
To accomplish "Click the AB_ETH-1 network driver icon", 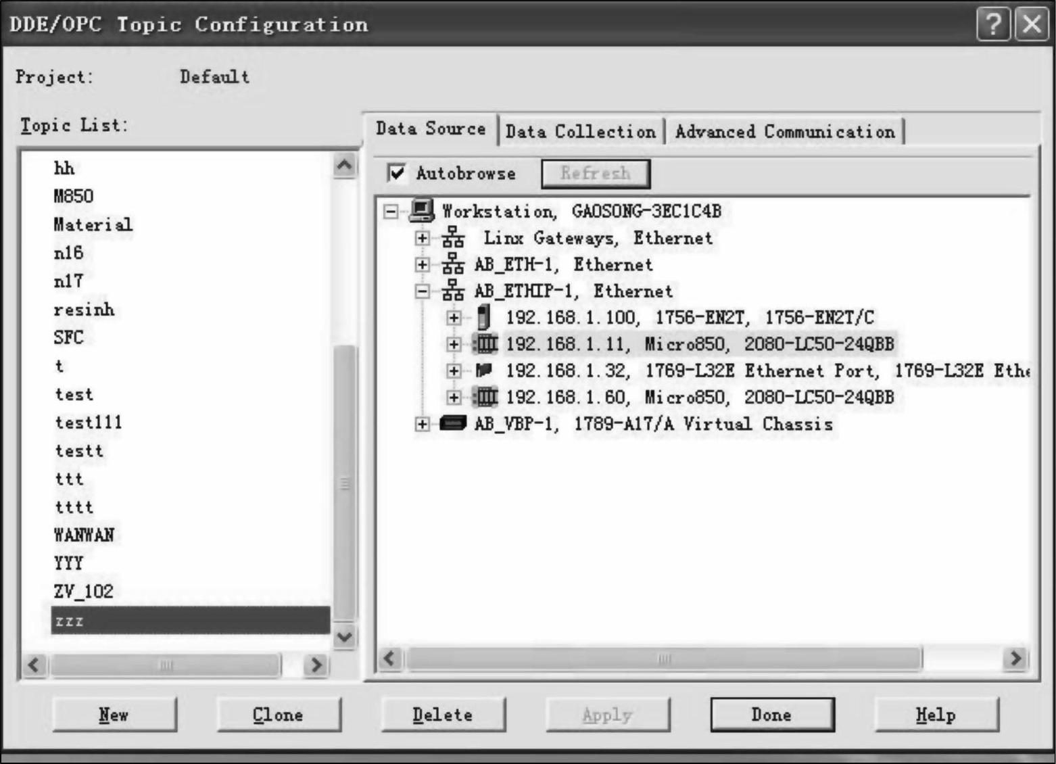I will [x=453, y=264].
